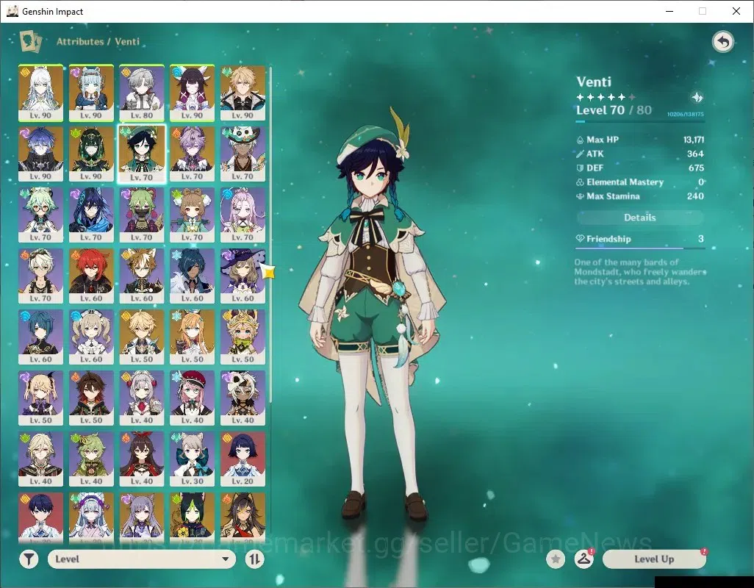Click the Genshin Impact title bar icon
754x588 pixels.
click(x=12, y=11)
